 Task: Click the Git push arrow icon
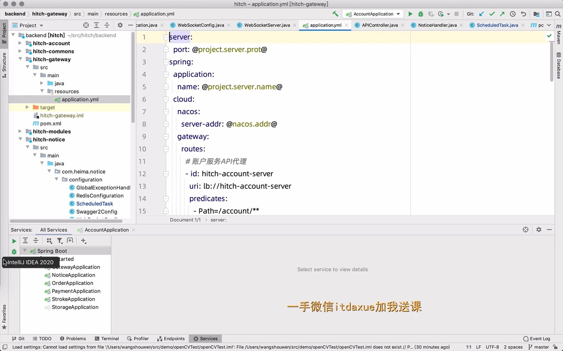502,14
